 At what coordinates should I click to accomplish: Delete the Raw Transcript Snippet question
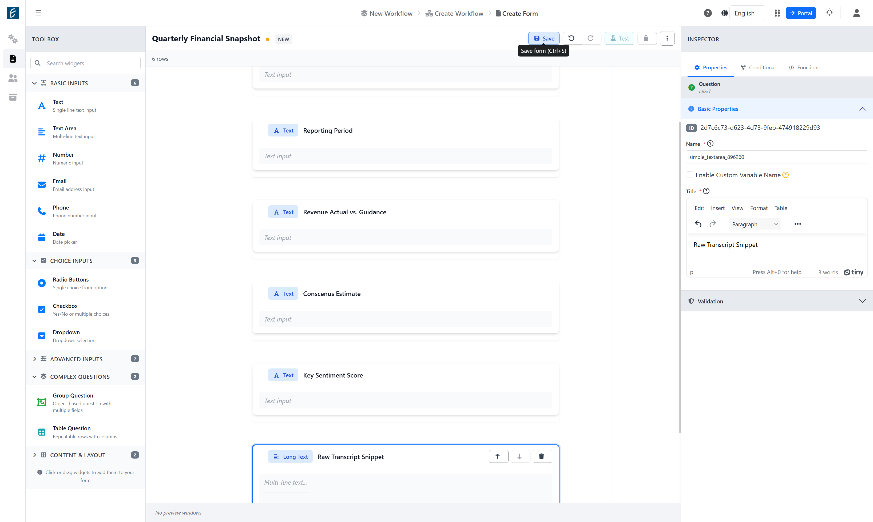tap(542, 457)
